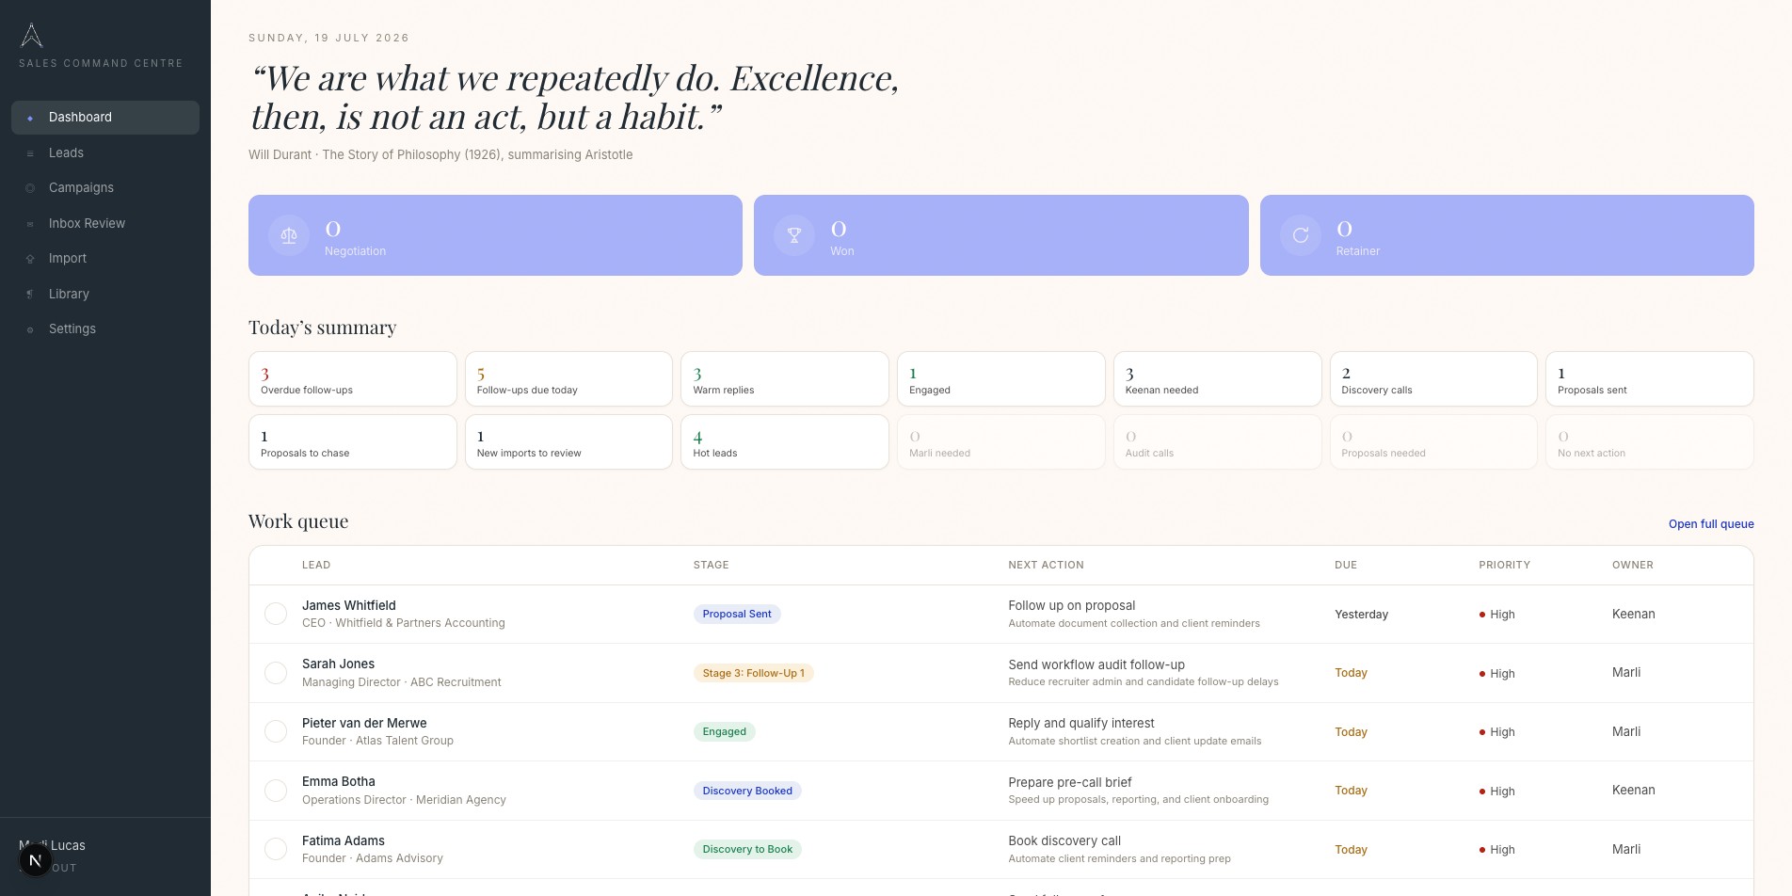The image size is (1792, 896).
Task: Check off the Emma Botha row
Action: [276, 791]
